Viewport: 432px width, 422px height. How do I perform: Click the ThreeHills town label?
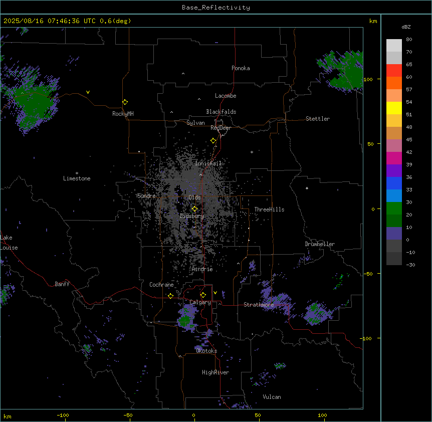[x=269, y=209]
